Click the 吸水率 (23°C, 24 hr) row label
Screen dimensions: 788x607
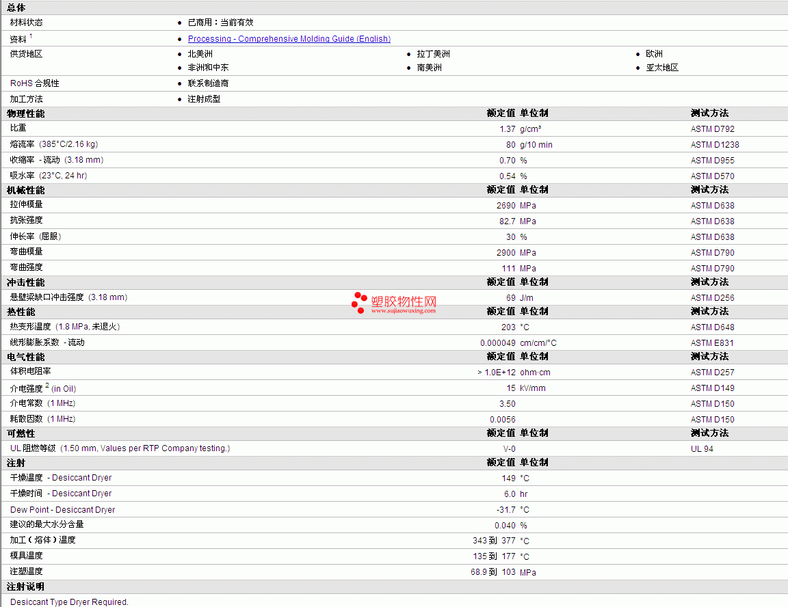49,175
